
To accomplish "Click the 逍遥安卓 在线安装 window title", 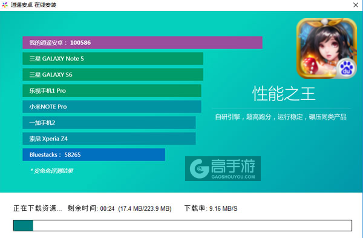I will [33, 5].
